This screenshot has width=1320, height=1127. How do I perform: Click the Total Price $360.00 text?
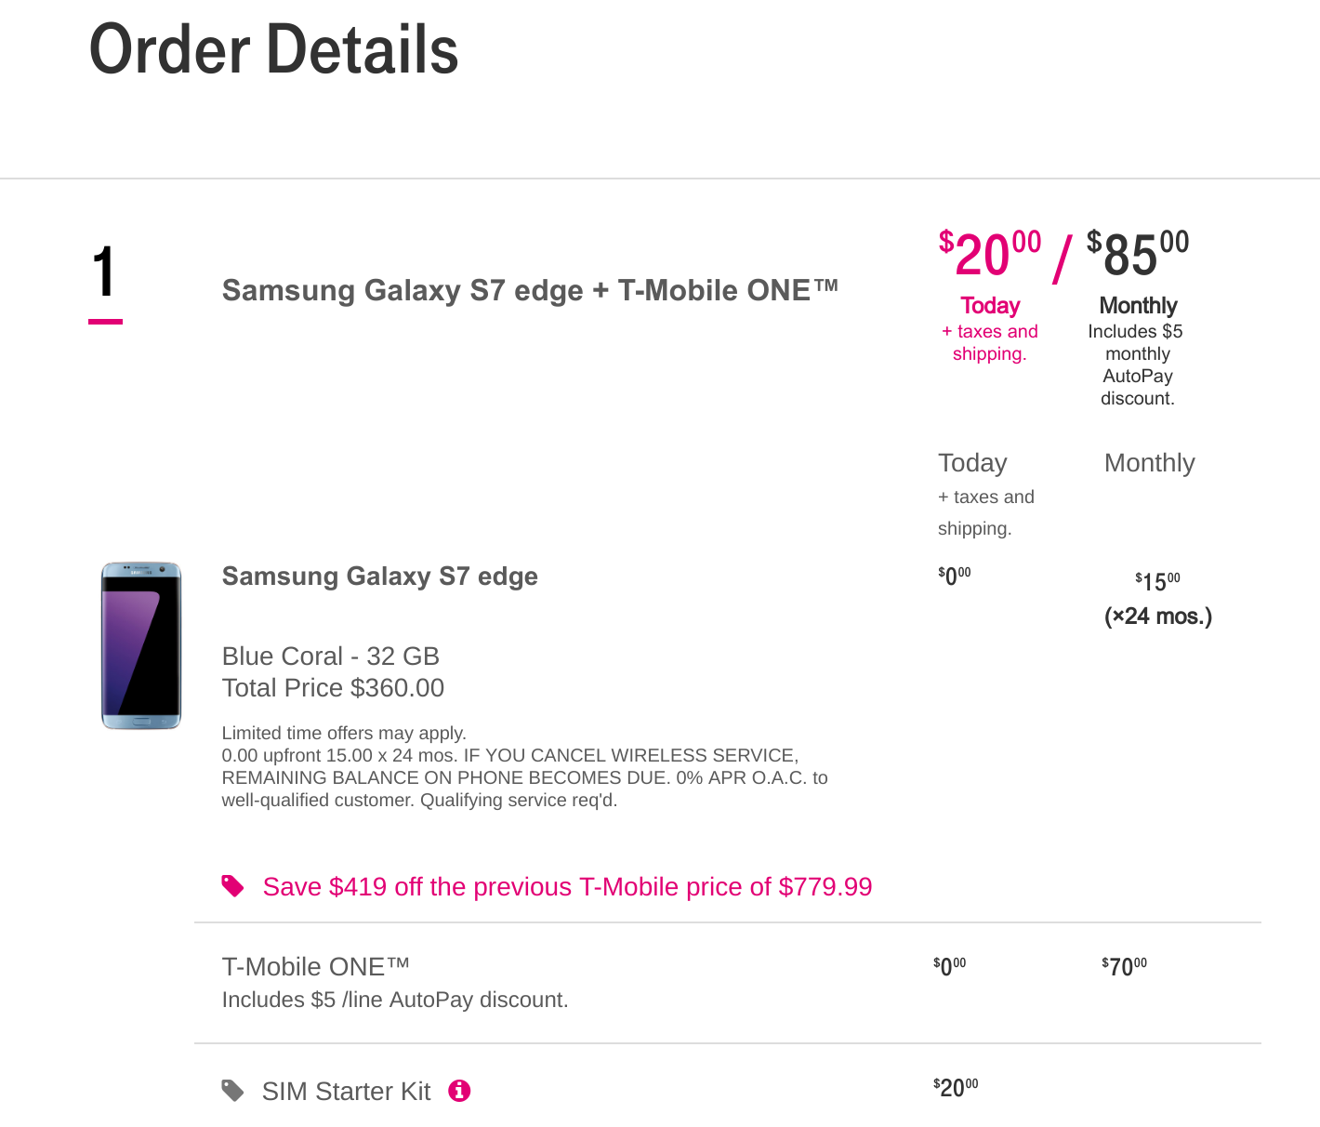point(333,688)
